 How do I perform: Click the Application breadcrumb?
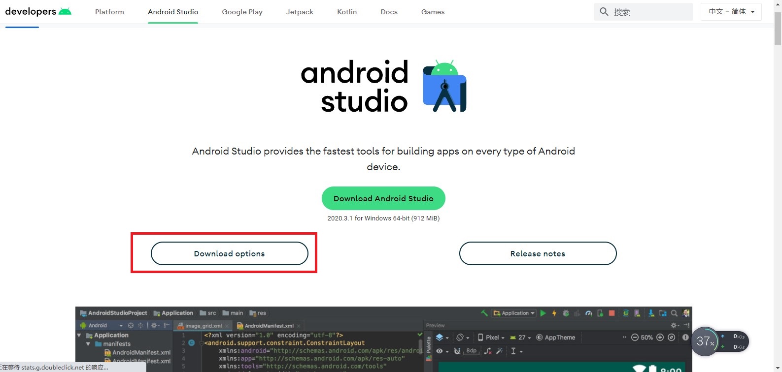click(173, 313)
